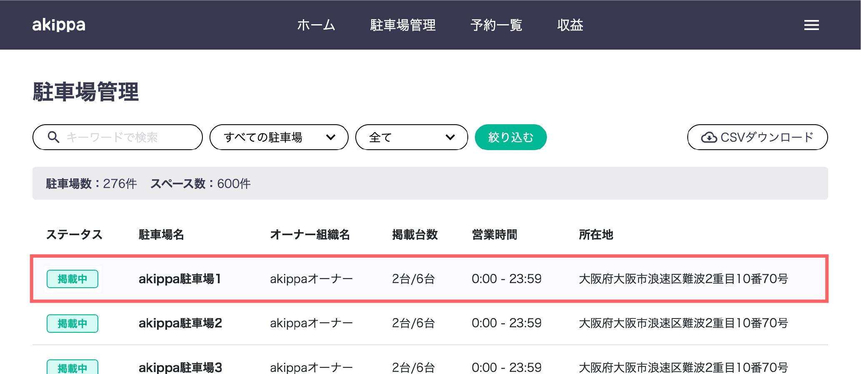Click the search magnifier icon
The width and height of the screenshot is (861, 374).
click(x=53, y=137)
